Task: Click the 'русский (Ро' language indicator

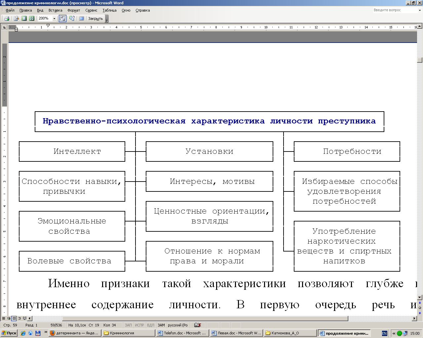Action: point(178,325)
